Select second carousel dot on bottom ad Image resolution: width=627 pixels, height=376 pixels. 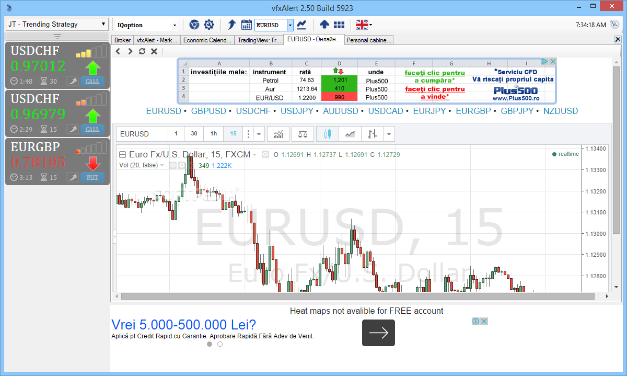(x=220, y=344)
